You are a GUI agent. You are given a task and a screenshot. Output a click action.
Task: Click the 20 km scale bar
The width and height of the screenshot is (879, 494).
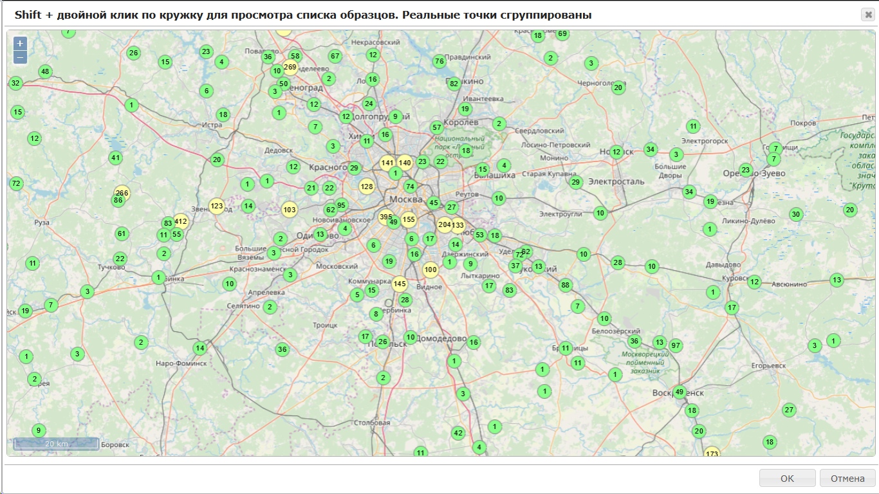[57, 444]
